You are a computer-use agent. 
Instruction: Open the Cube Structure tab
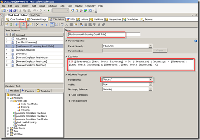15,20
